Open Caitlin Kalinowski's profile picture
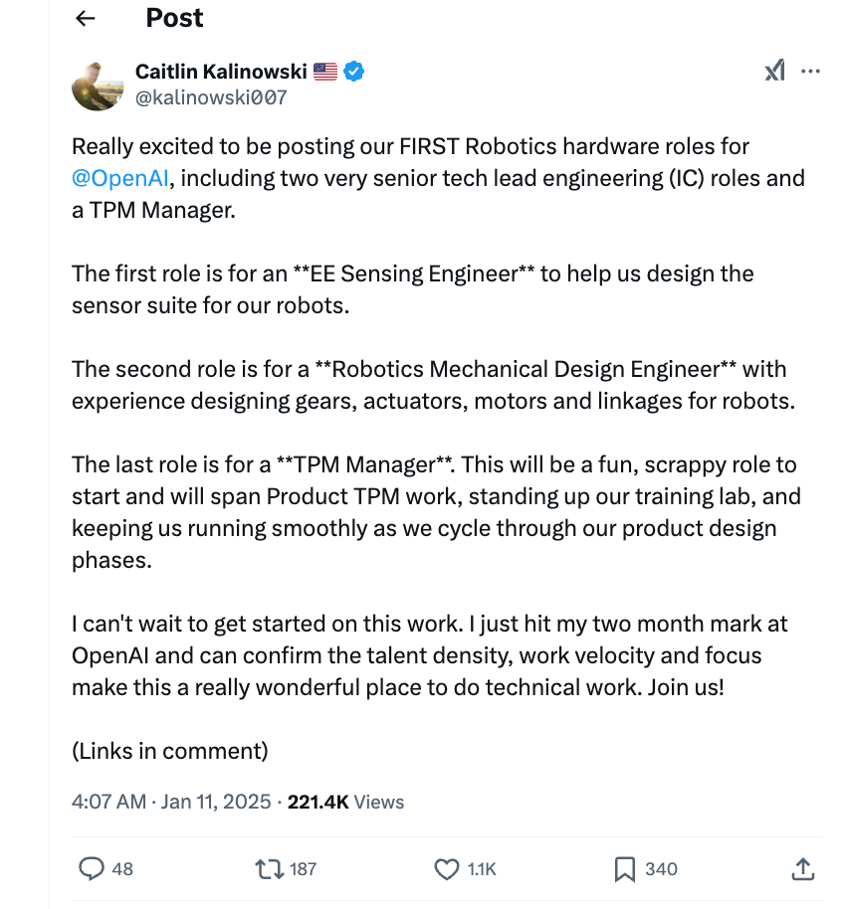Viewport: 844px width, 909px height. (x=97, y=85)
